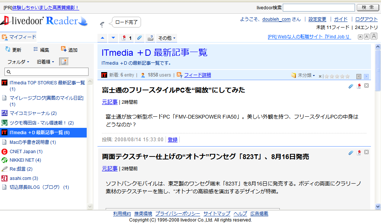Close the 823T ワンセグ article
381x223 pixels.
pyautogui.click(x=366, y=152)
